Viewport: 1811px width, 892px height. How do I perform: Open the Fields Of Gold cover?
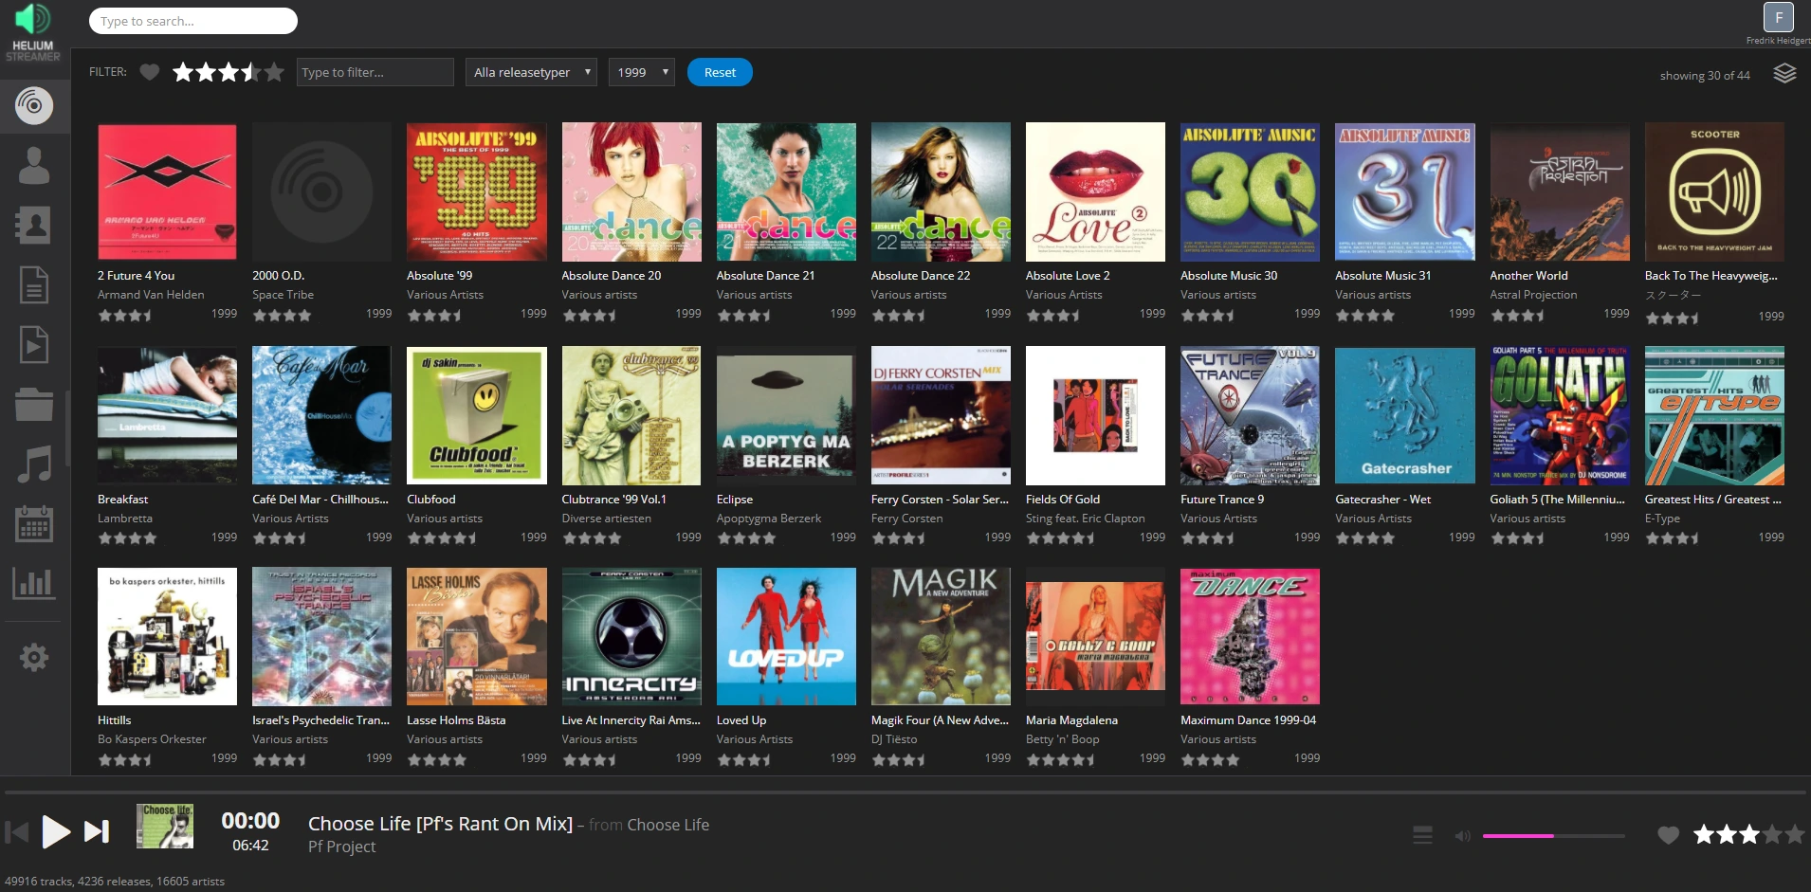[x=1095, y=415]
